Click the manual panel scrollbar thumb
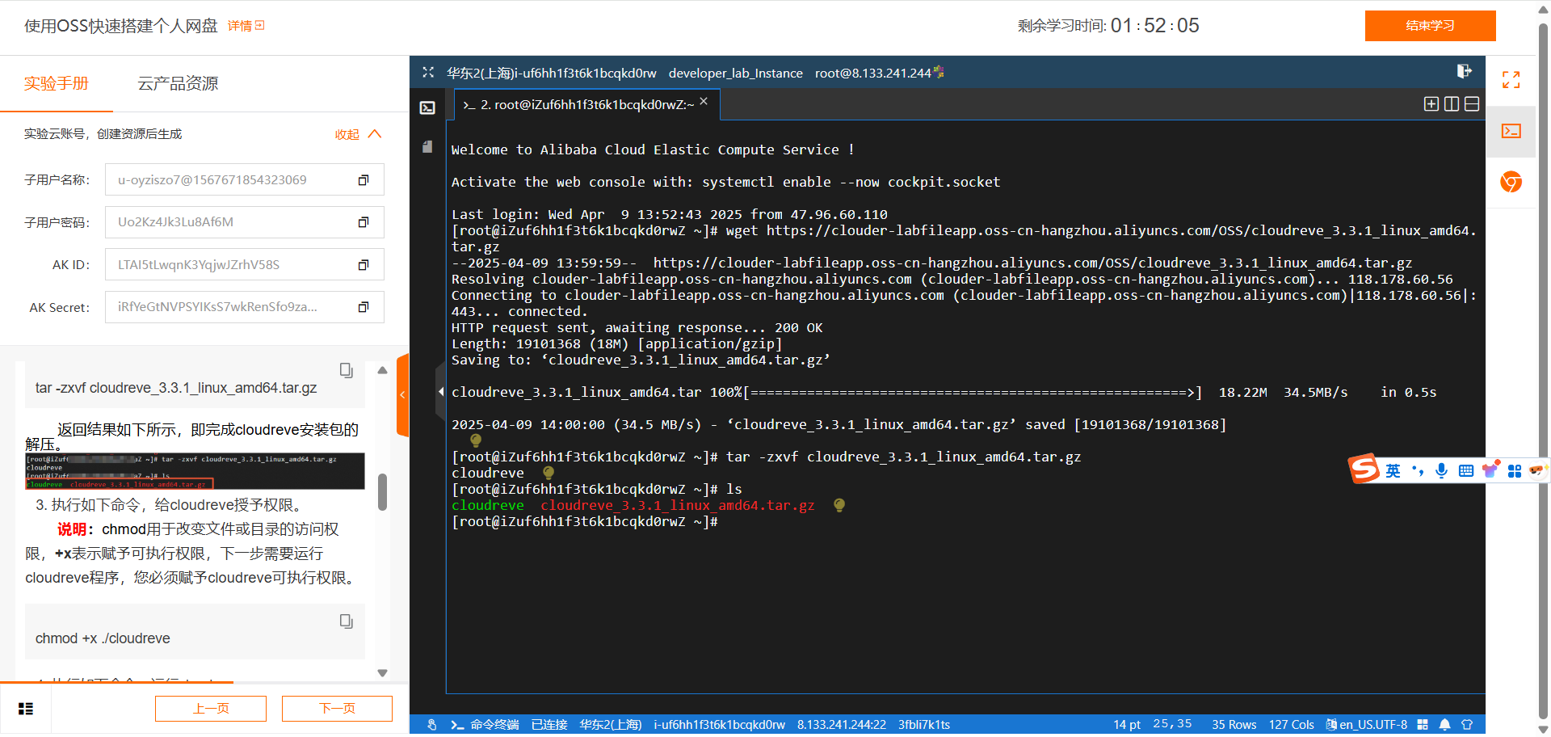 point(383,491)
